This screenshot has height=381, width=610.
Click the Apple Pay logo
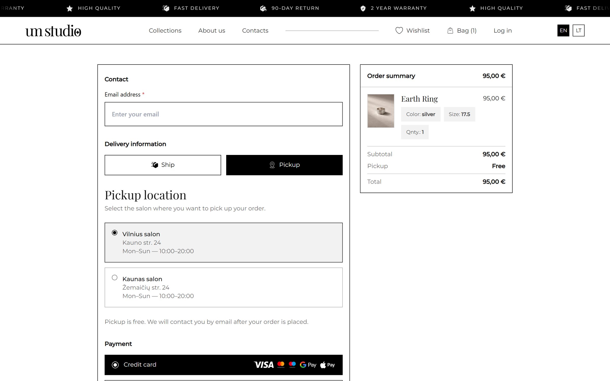tap(328, 365)
